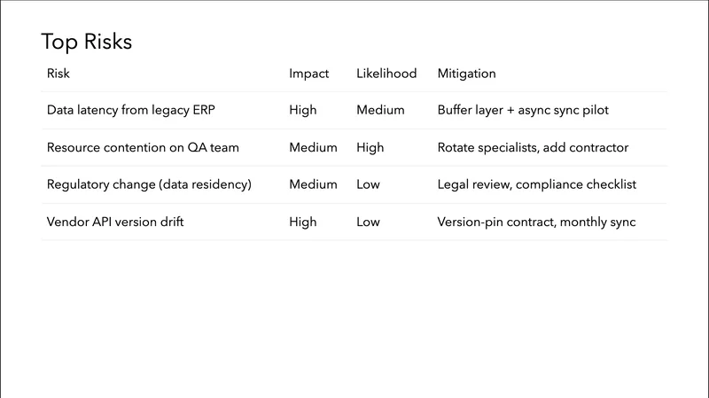The image size is (709, 398).
Task: Select the 'Risk' column header
Action: click(x=58, y=74)
